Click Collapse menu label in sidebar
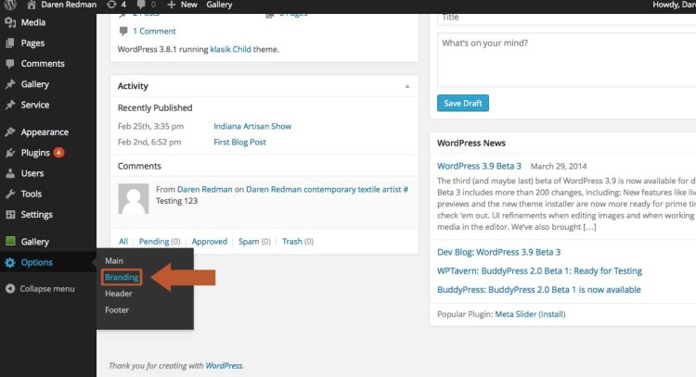The height and width of the screenshot is (377, 696). pyautogui.click(x=47, y=289)
